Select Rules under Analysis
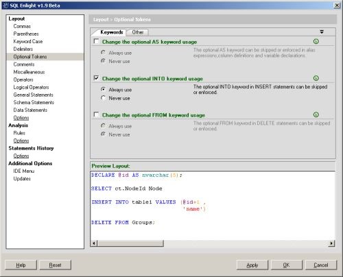This screenshot has width=343, height=277. coord(19,133)
